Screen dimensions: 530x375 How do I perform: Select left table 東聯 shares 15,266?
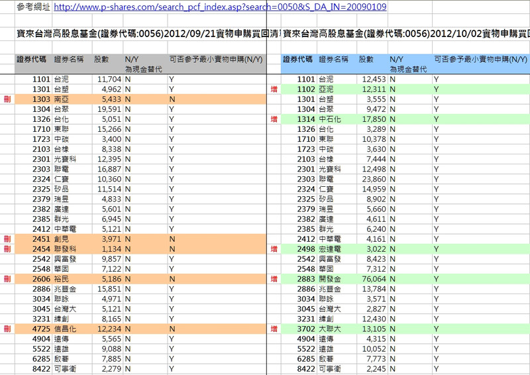tap(109, 129)
